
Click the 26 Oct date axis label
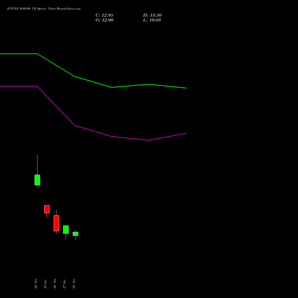tap(55, 284)
